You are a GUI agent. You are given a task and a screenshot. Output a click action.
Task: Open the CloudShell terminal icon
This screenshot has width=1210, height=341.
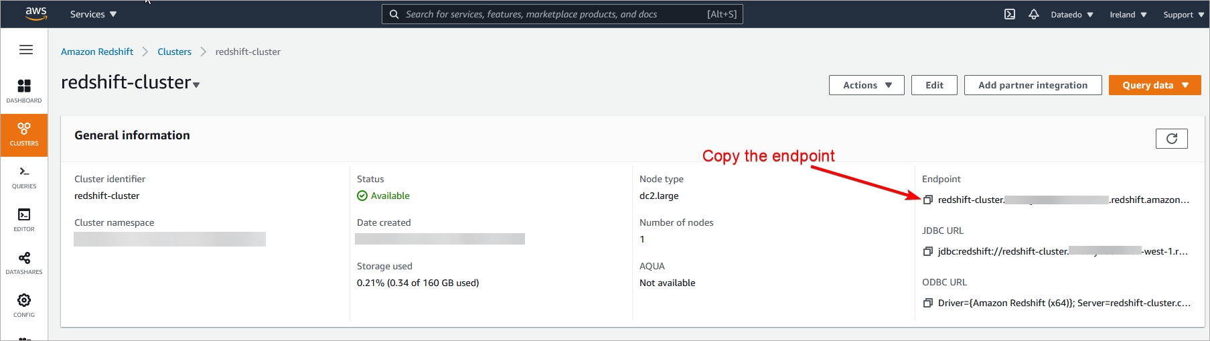(1010, 14)
